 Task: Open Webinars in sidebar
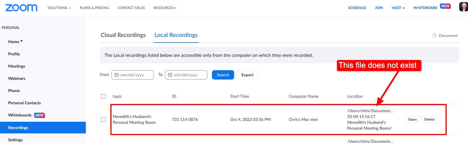pos(17,78)
